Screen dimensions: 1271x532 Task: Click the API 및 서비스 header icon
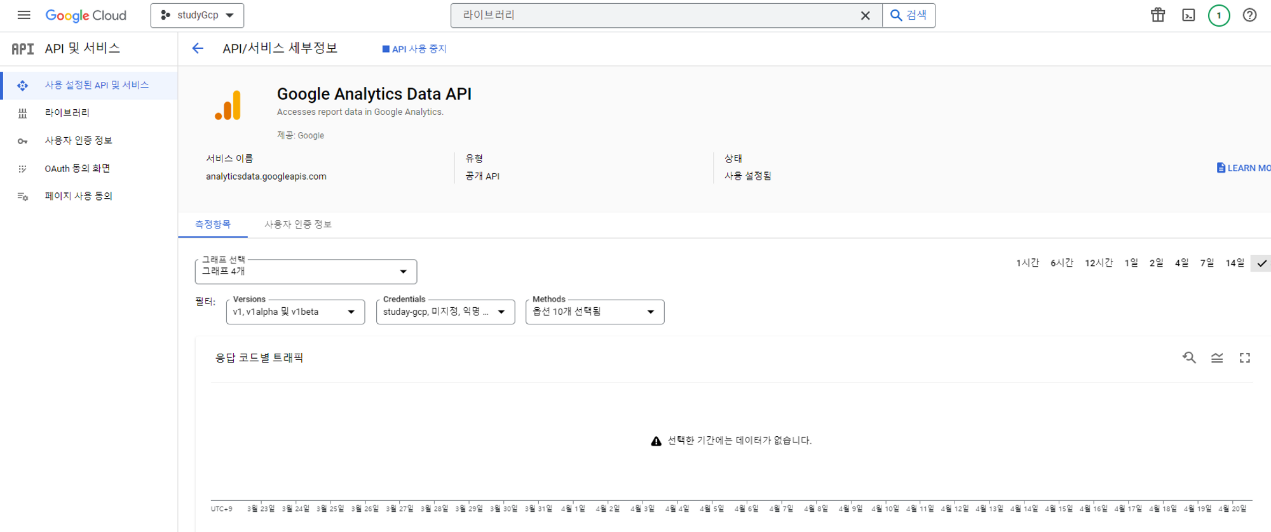coord(23,49)
